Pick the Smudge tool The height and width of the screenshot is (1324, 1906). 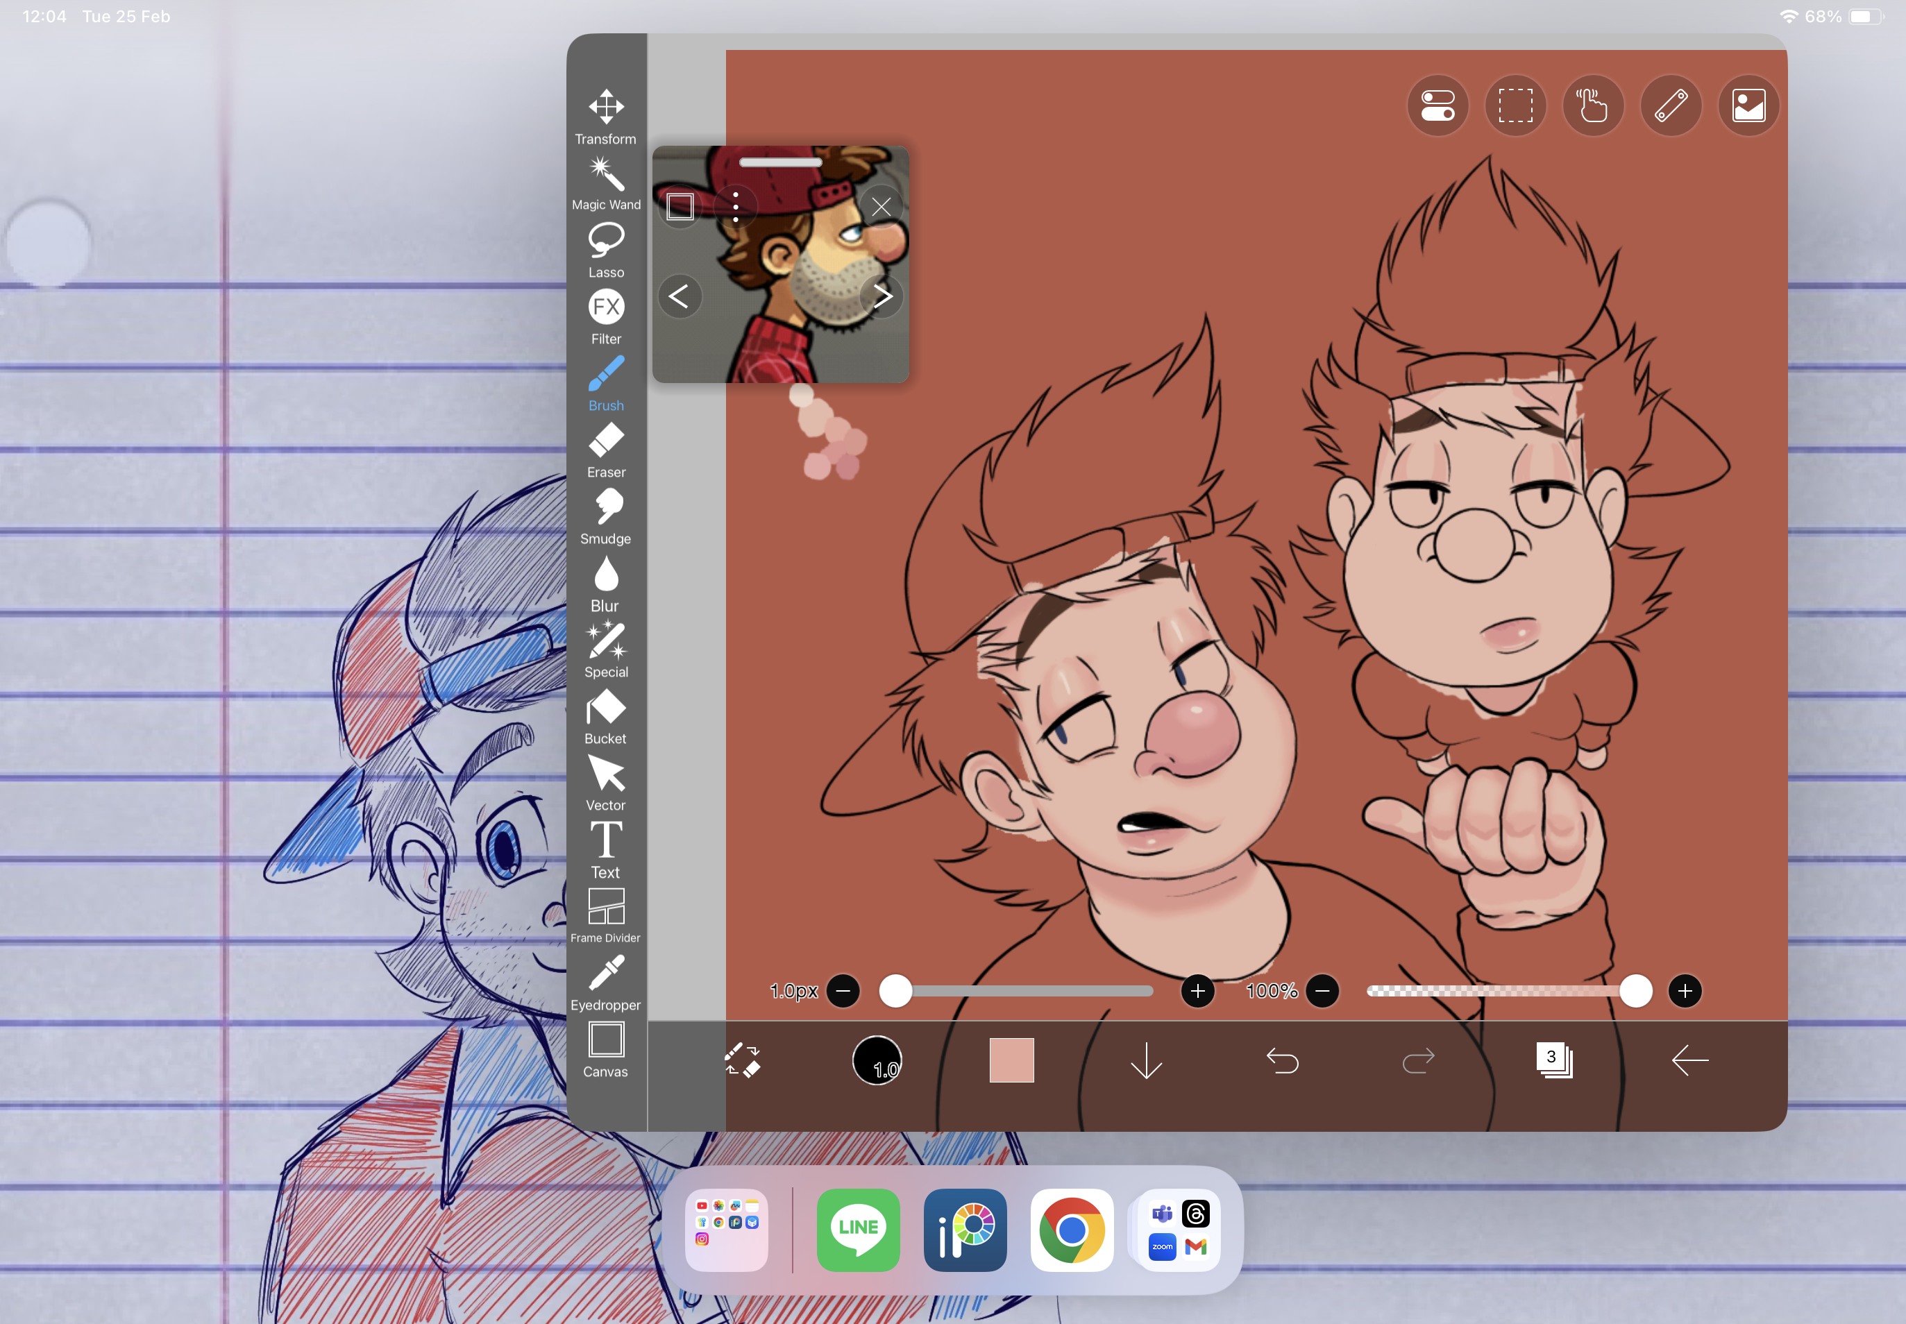pyautogui.click(x=606, y=515)
